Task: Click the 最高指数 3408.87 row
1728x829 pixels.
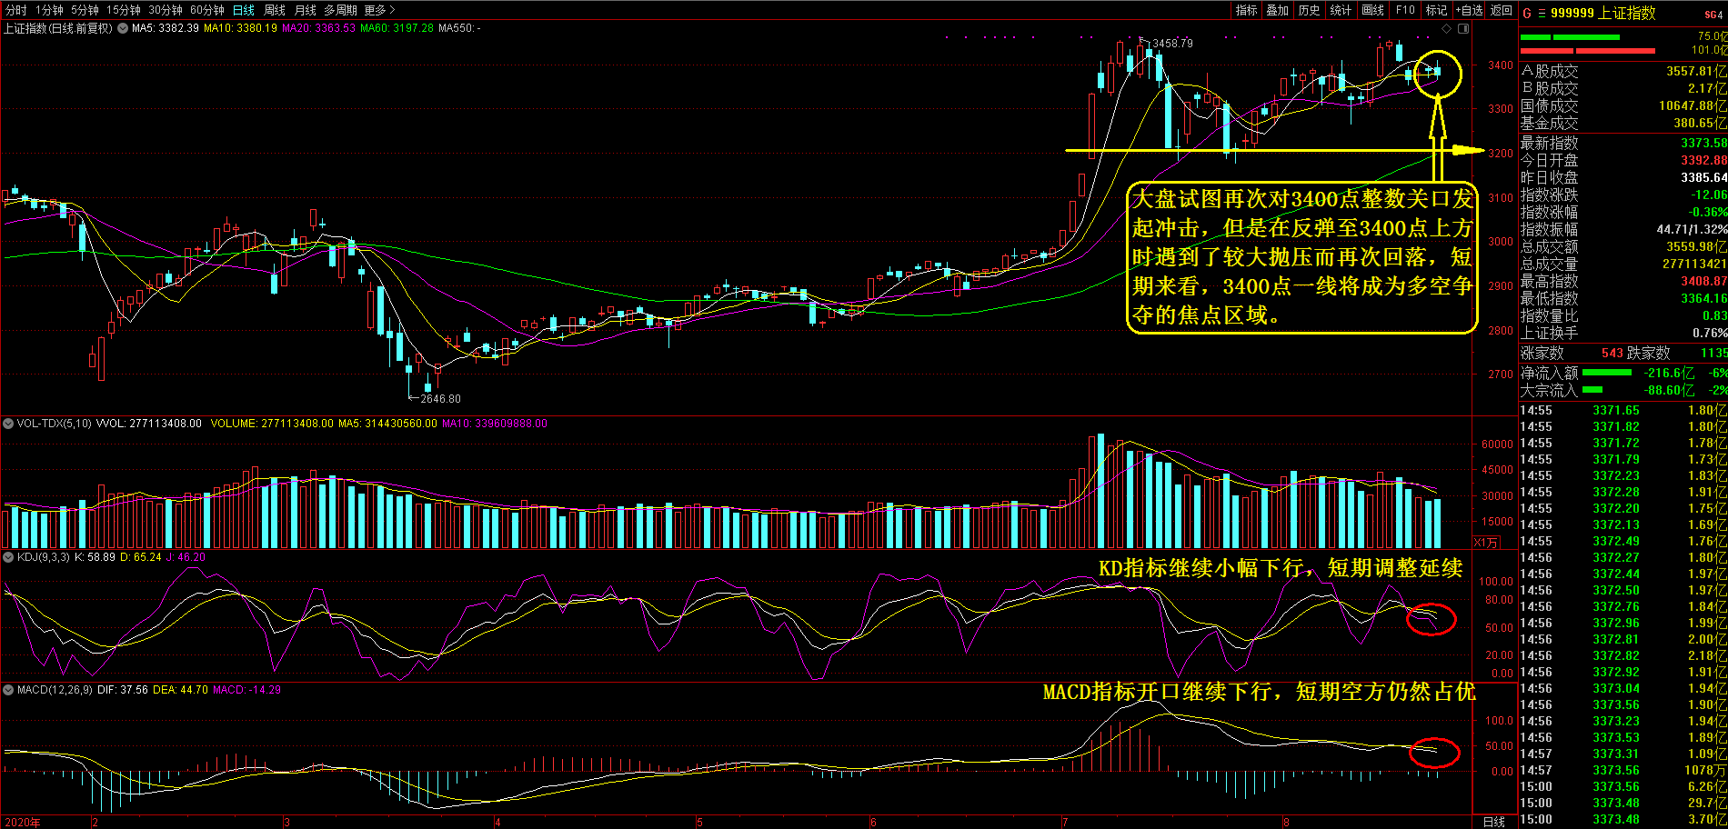Action: pyautogui.click(x=1623, y=281)
